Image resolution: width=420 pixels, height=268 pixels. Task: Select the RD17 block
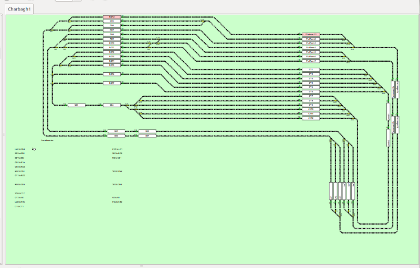(x=112, y=83)
